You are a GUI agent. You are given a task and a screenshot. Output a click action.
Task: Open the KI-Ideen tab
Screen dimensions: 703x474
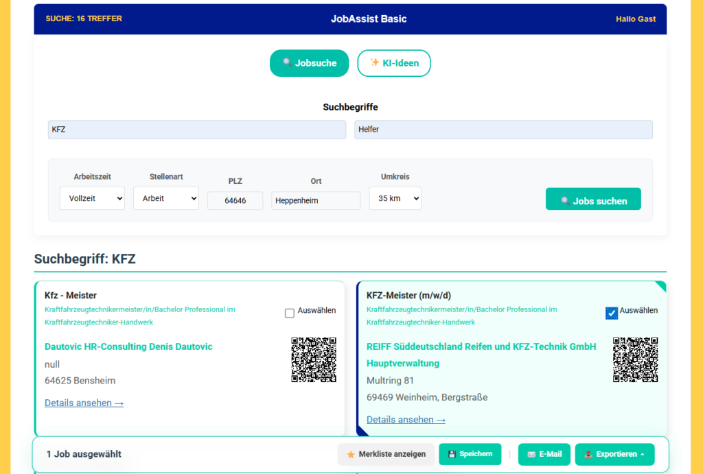coord(393,63)
